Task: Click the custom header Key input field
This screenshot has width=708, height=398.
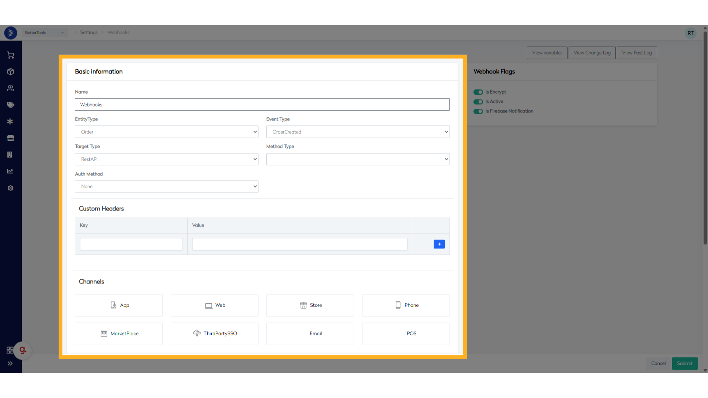Action: (131, 244)
